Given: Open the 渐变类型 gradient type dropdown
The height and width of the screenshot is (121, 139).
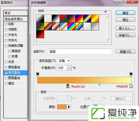Looking at the screenshot, I should coord(64,61).
